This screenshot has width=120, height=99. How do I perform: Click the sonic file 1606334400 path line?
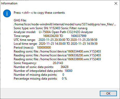[57, 51]
